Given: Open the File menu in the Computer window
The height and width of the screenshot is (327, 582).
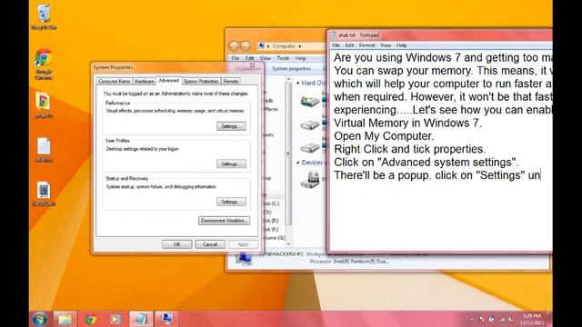Looking at the screenshot, I should pyautogui.click(x=236, y=58).
